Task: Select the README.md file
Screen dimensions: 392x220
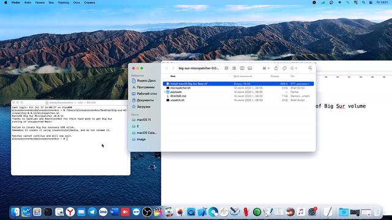Action: [238, 96]
